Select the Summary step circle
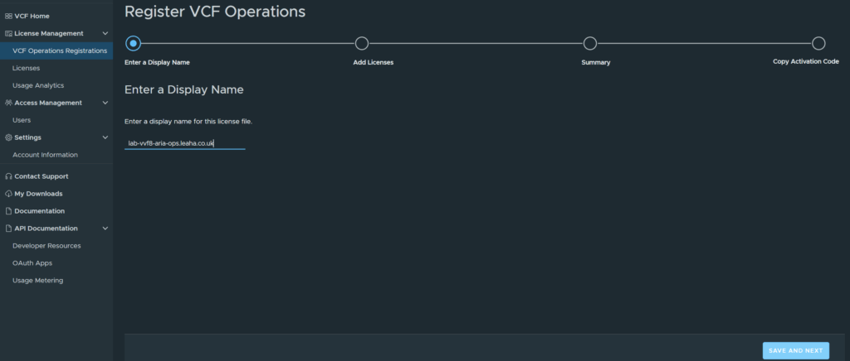This screenshot has height=361, width=850. [590, 43]
